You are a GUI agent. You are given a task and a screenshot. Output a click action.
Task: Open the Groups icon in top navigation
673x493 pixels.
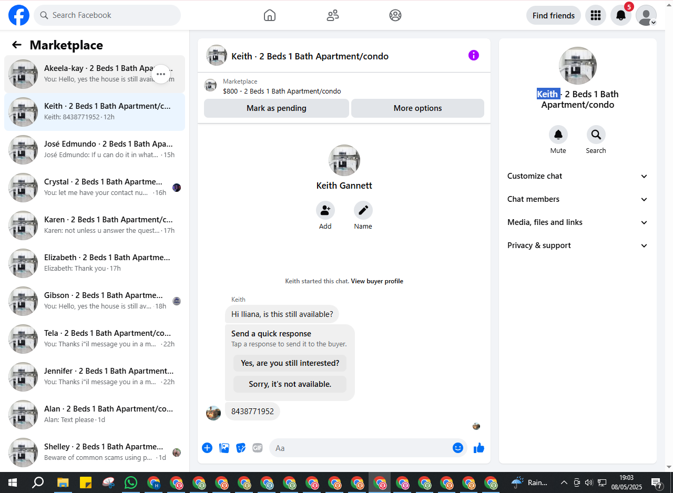pos(395,15)
